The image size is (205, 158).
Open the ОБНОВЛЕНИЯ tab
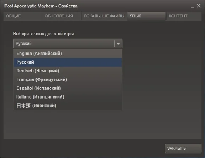(61, 16)
